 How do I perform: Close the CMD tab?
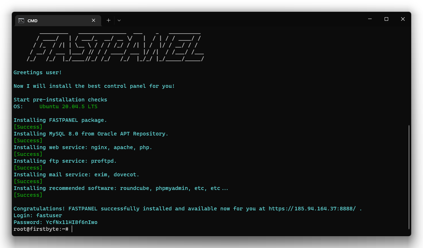[93, 20]
